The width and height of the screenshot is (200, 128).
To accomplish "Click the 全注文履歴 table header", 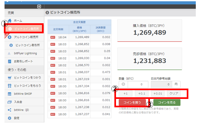I will click(x=79, y=22).
